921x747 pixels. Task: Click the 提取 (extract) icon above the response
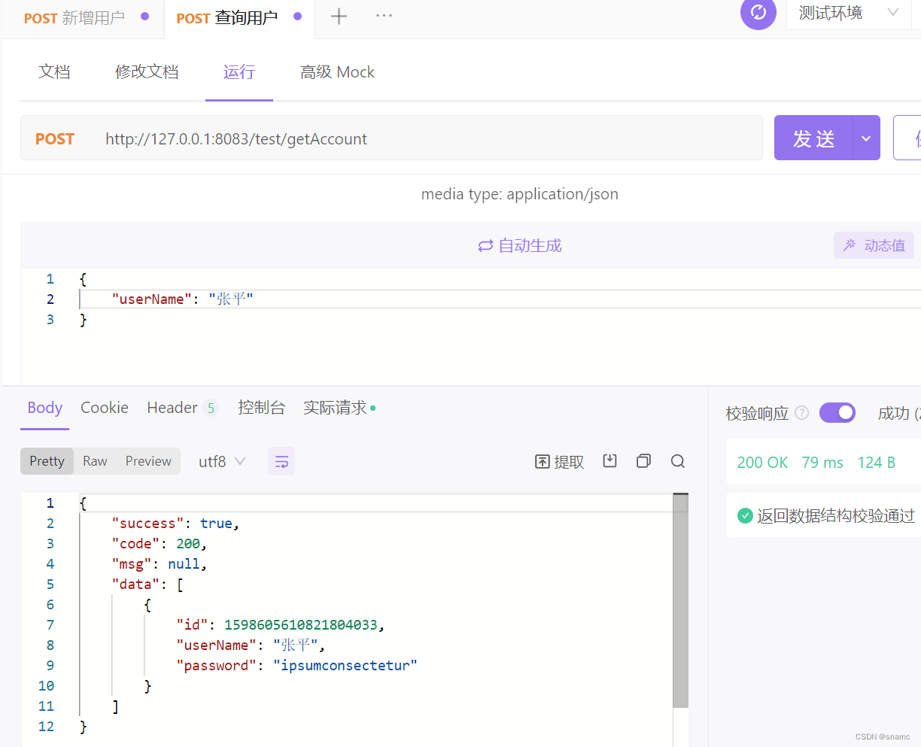point(559,461)
